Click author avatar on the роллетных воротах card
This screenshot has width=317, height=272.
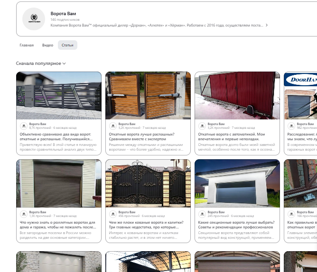(24, 214)
